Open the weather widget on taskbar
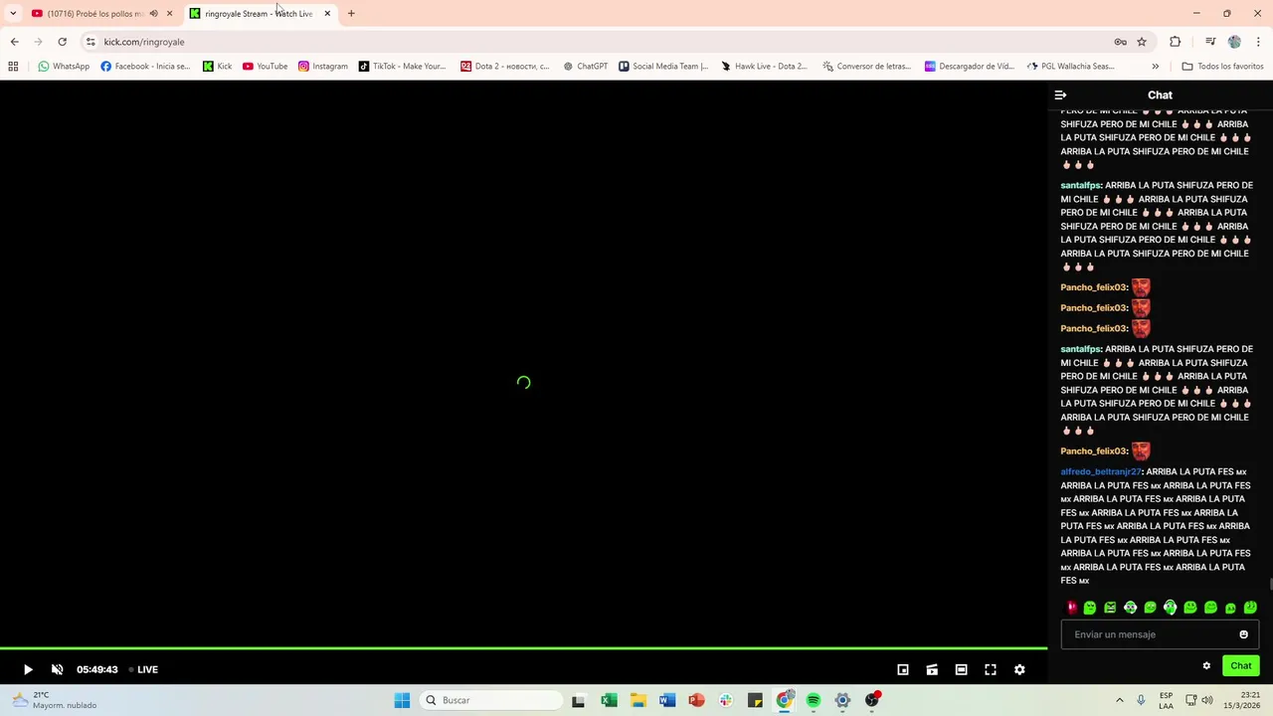 tap(55, 700)
